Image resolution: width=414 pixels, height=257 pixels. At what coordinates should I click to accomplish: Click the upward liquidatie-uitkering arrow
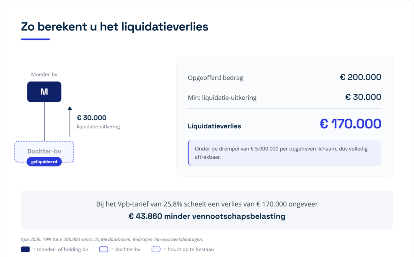(70, 122)
